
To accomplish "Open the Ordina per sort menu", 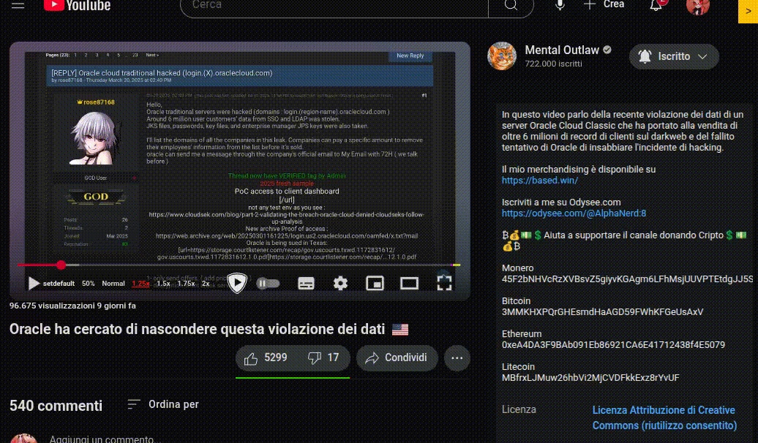I will 163,404.
